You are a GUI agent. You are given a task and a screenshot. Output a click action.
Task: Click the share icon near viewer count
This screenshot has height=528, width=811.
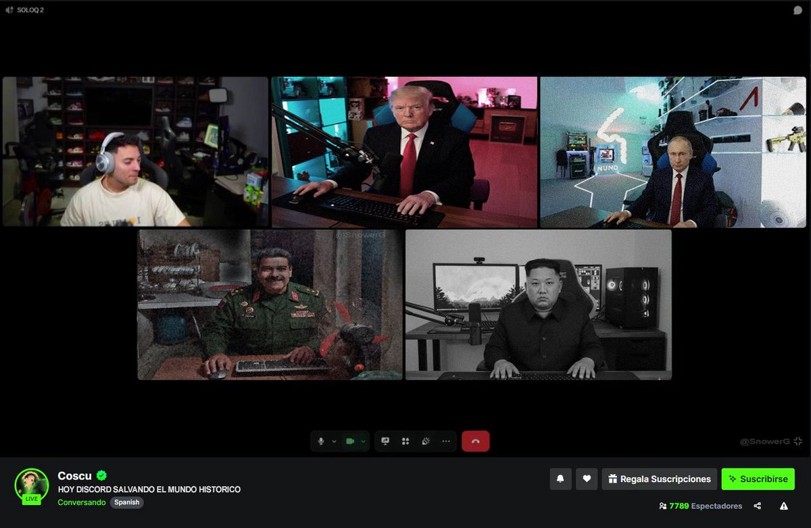(x=758, y=506)
